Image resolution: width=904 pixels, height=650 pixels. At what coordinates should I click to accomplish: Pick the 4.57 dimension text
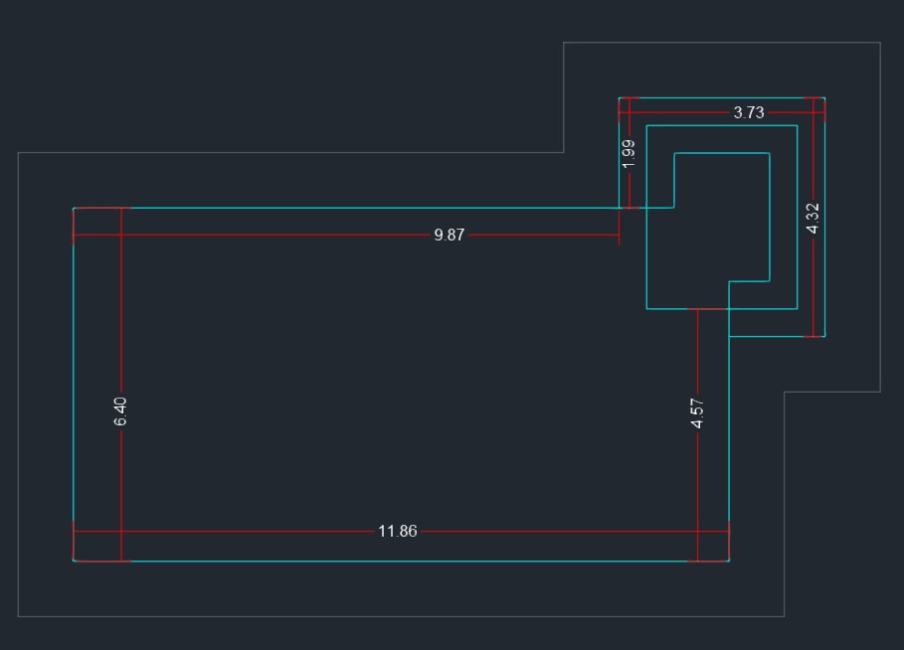[697, 413]
